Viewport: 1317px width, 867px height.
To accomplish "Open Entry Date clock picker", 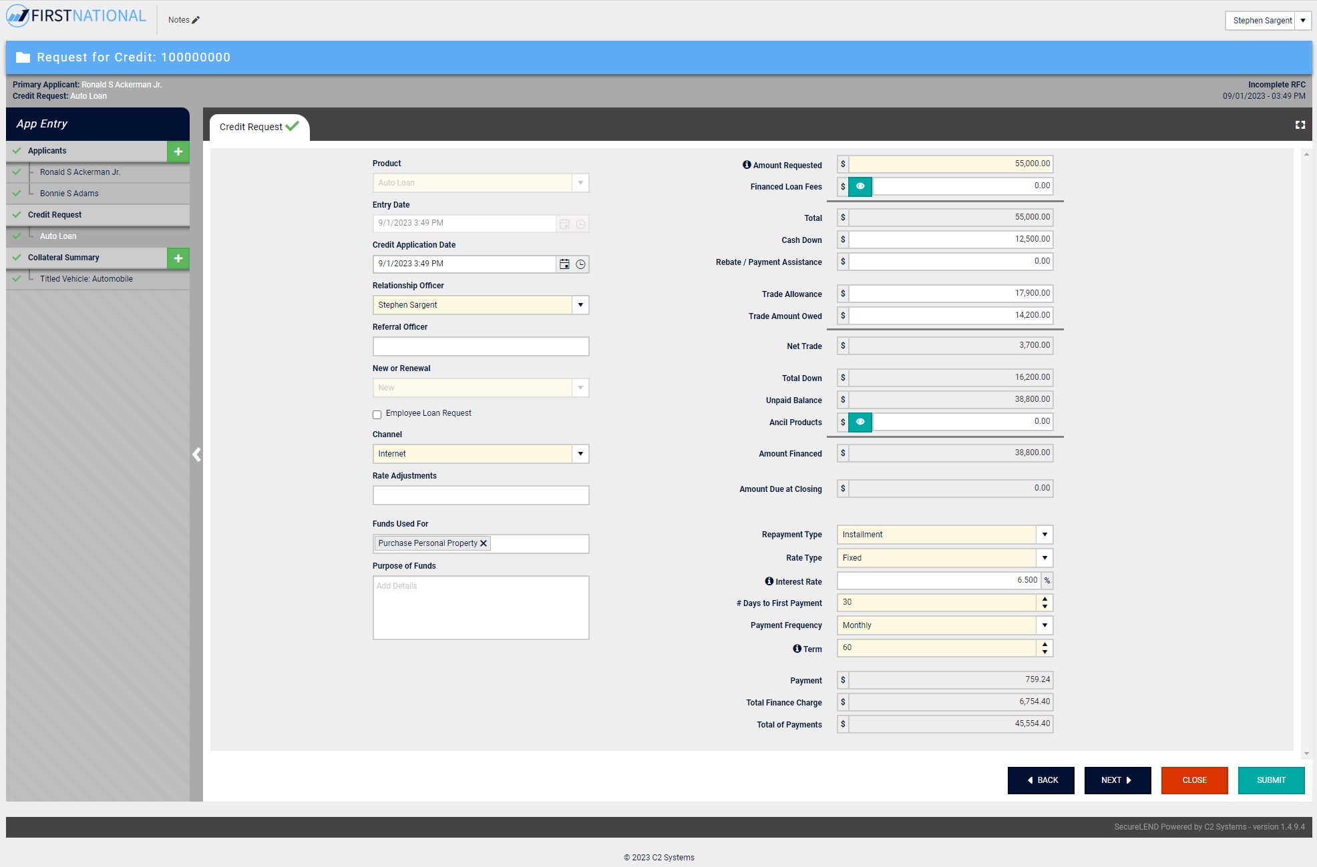I will tap(581, 224).
